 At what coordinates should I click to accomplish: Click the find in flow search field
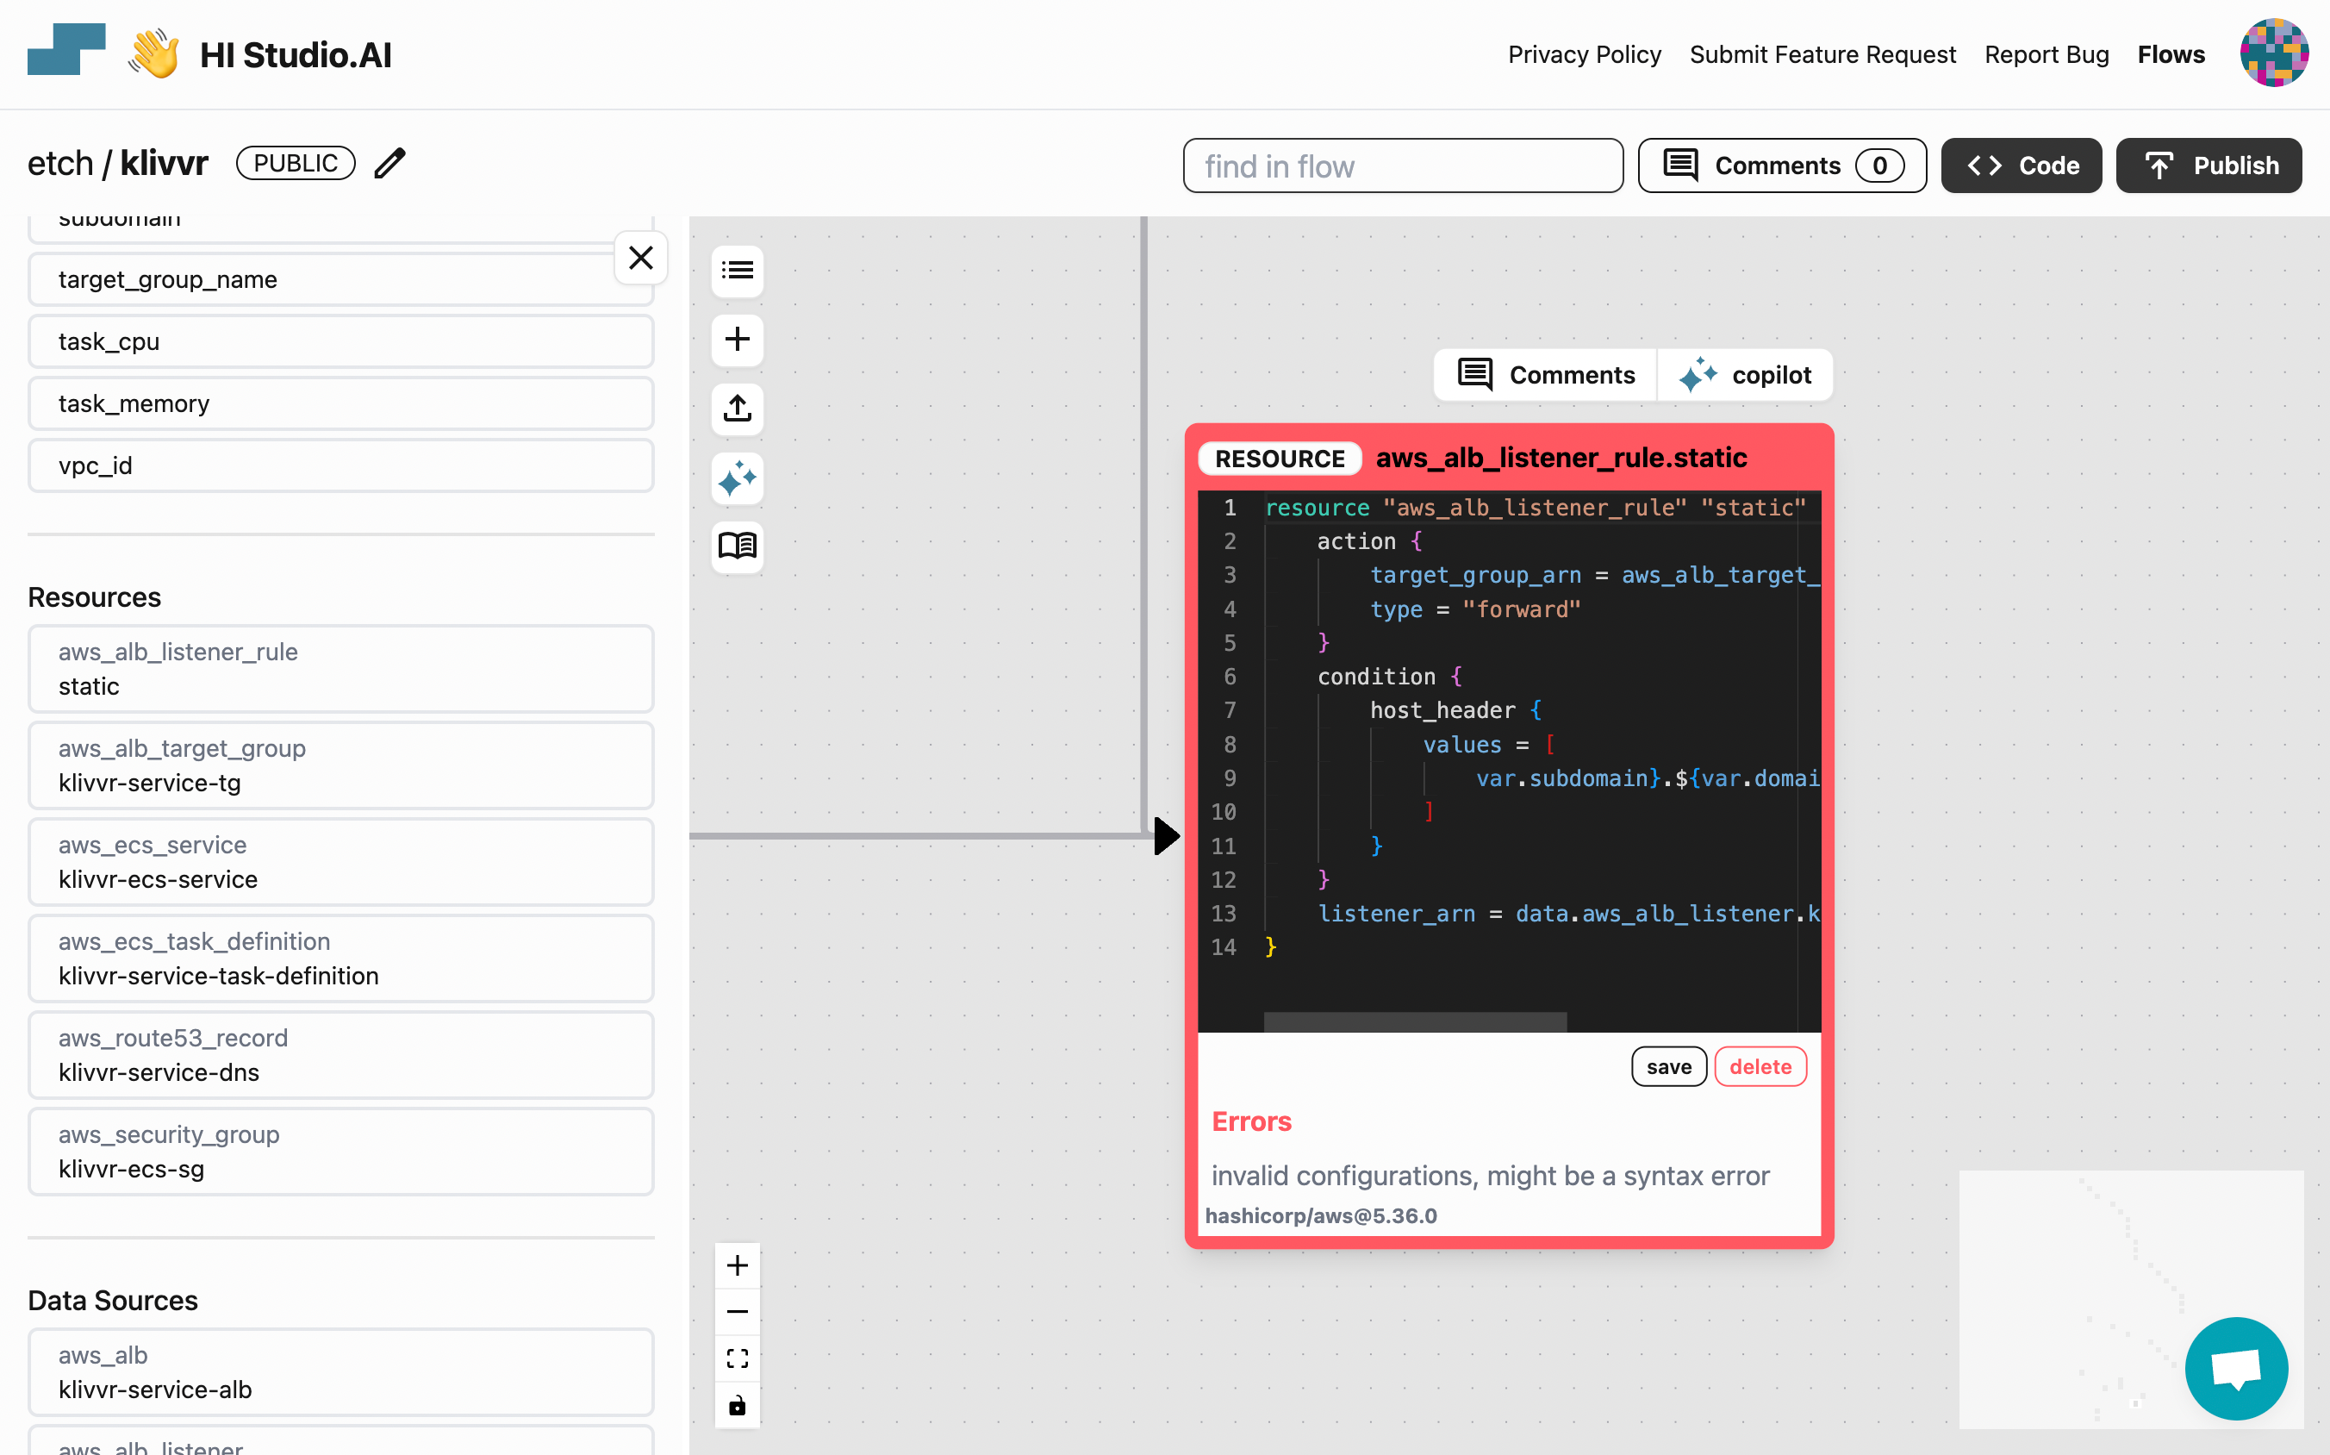click(x=1404, y=166)
